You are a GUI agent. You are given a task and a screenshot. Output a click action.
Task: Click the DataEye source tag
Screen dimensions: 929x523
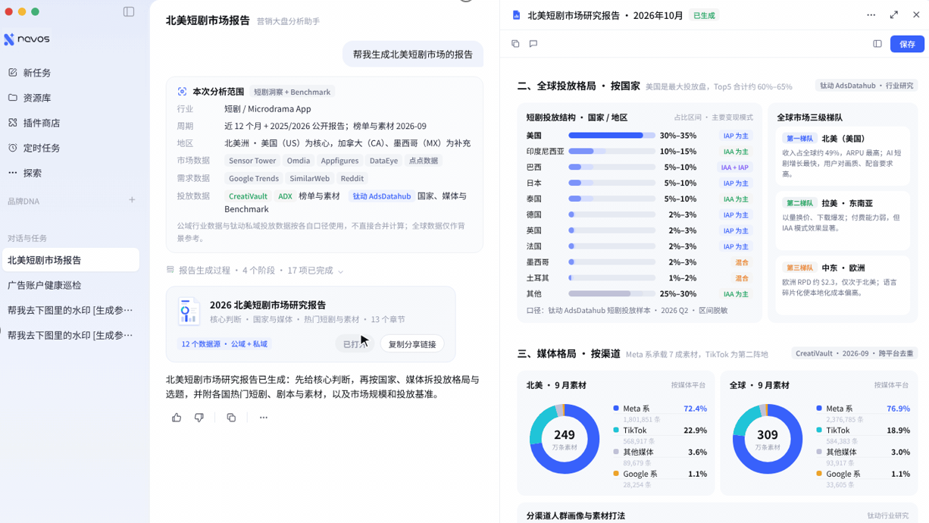[x=383, y=161]
